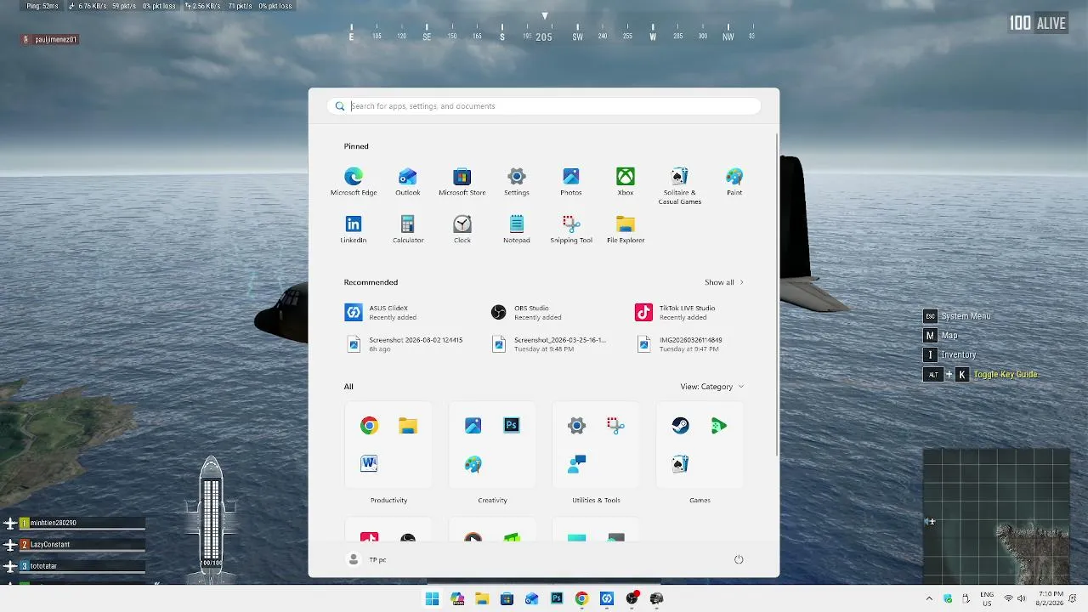Open Microsoft Store from the taskbar

tap(507, 598)
